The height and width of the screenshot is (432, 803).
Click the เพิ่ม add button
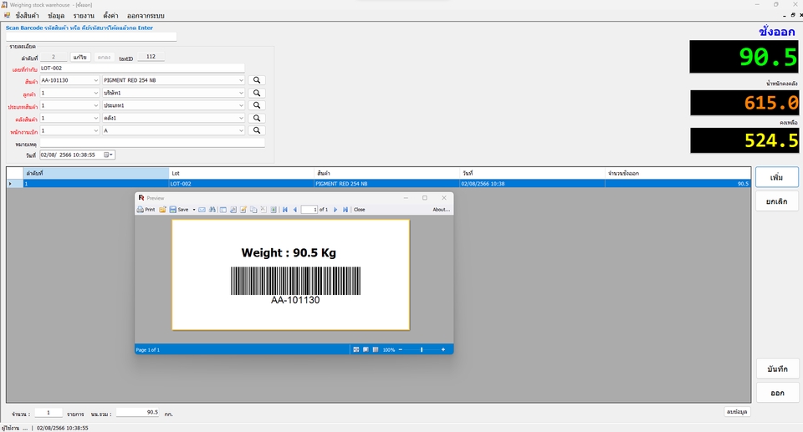pyautogui.click(x=777, y=177)
